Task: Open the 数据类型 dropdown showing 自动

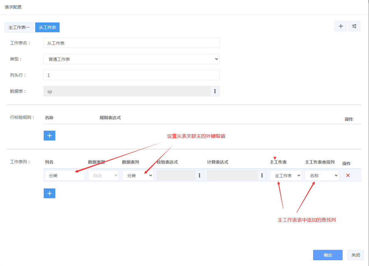Action: (x=103, y=175)
